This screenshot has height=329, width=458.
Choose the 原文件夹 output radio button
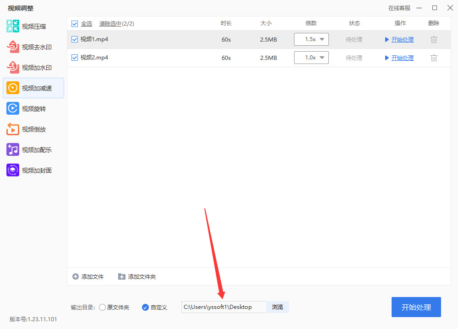pos(102,307)
